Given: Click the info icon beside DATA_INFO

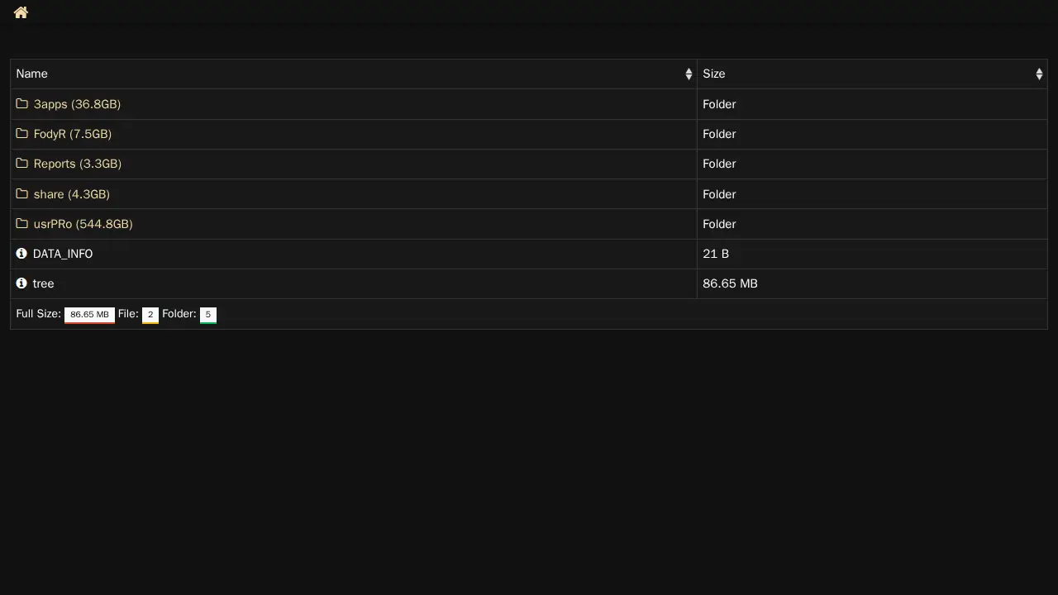Looking at the screenshot, I should 21,254.
